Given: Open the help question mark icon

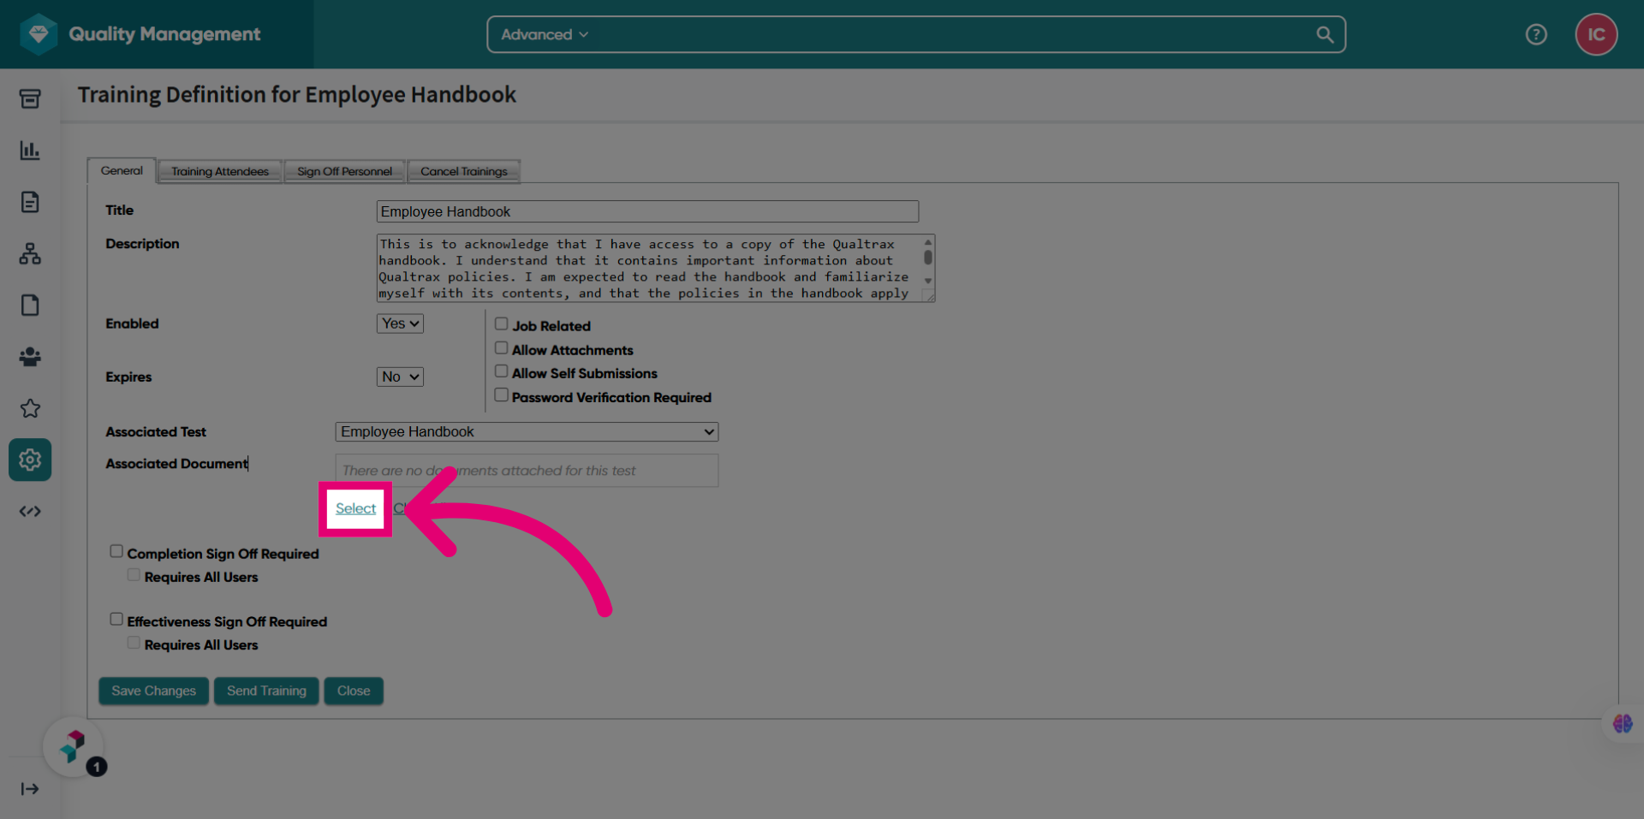Looking at the screenshot, I should 1536,34.
